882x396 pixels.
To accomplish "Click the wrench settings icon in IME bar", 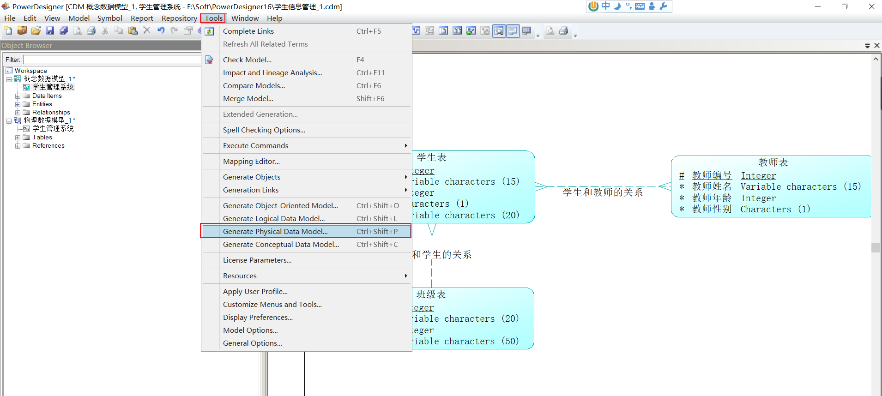I will click(664, 6).
